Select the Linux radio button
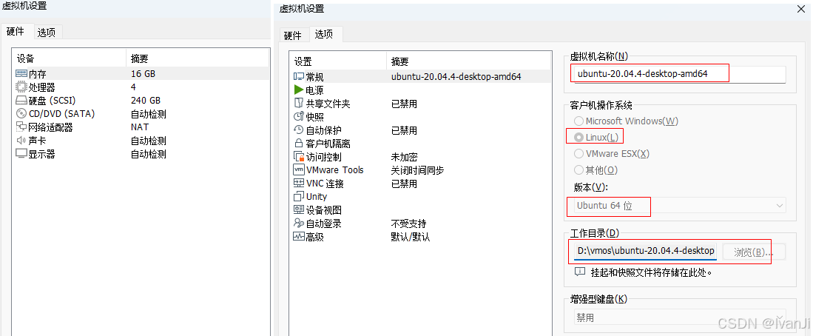Viewport: 813px width, 336px height. (578, 138)
